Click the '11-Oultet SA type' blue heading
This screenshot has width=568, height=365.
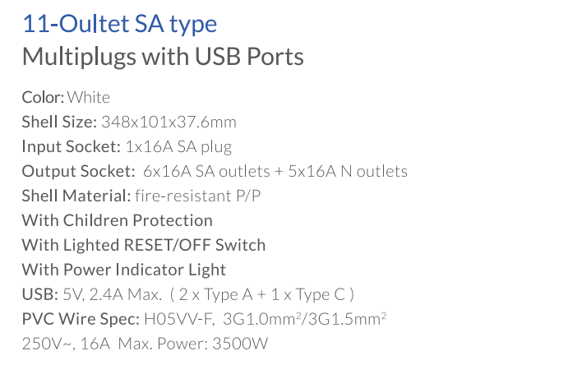(x=119, y=25)
